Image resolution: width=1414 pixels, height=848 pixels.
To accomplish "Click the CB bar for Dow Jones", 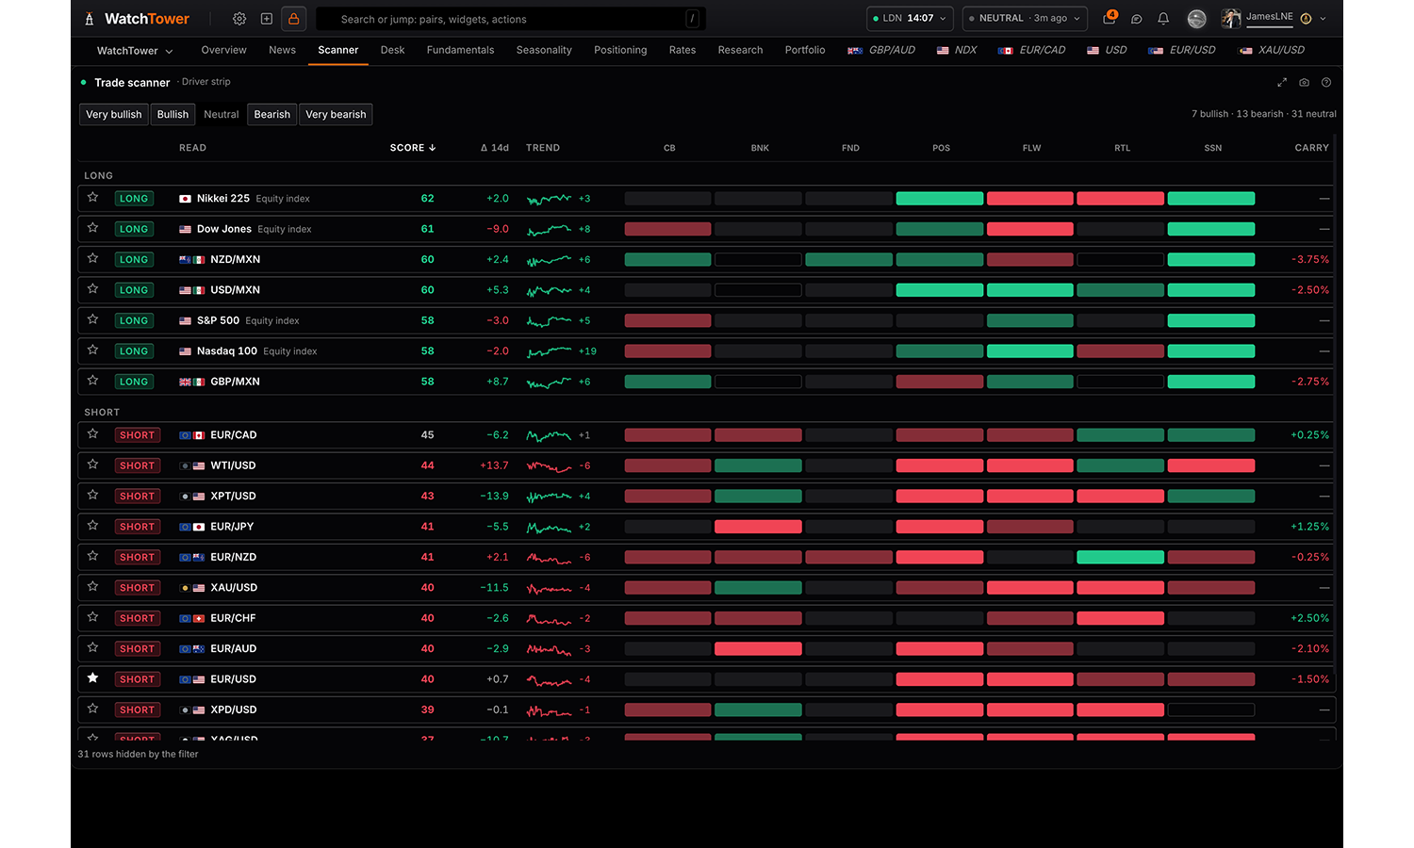I will 667,229.
